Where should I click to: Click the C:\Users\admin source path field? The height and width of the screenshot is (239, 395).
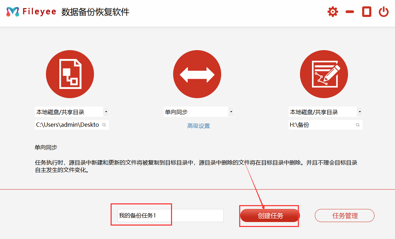[x=67, y=125]
